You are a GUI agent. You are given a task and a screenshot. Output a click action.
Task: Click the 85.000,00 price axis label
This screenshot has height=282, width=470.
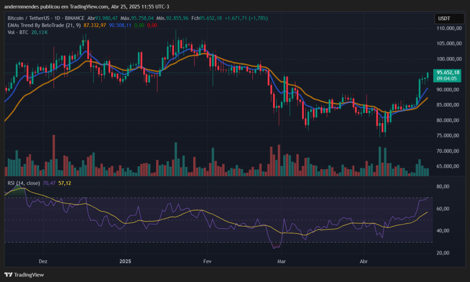448,105
